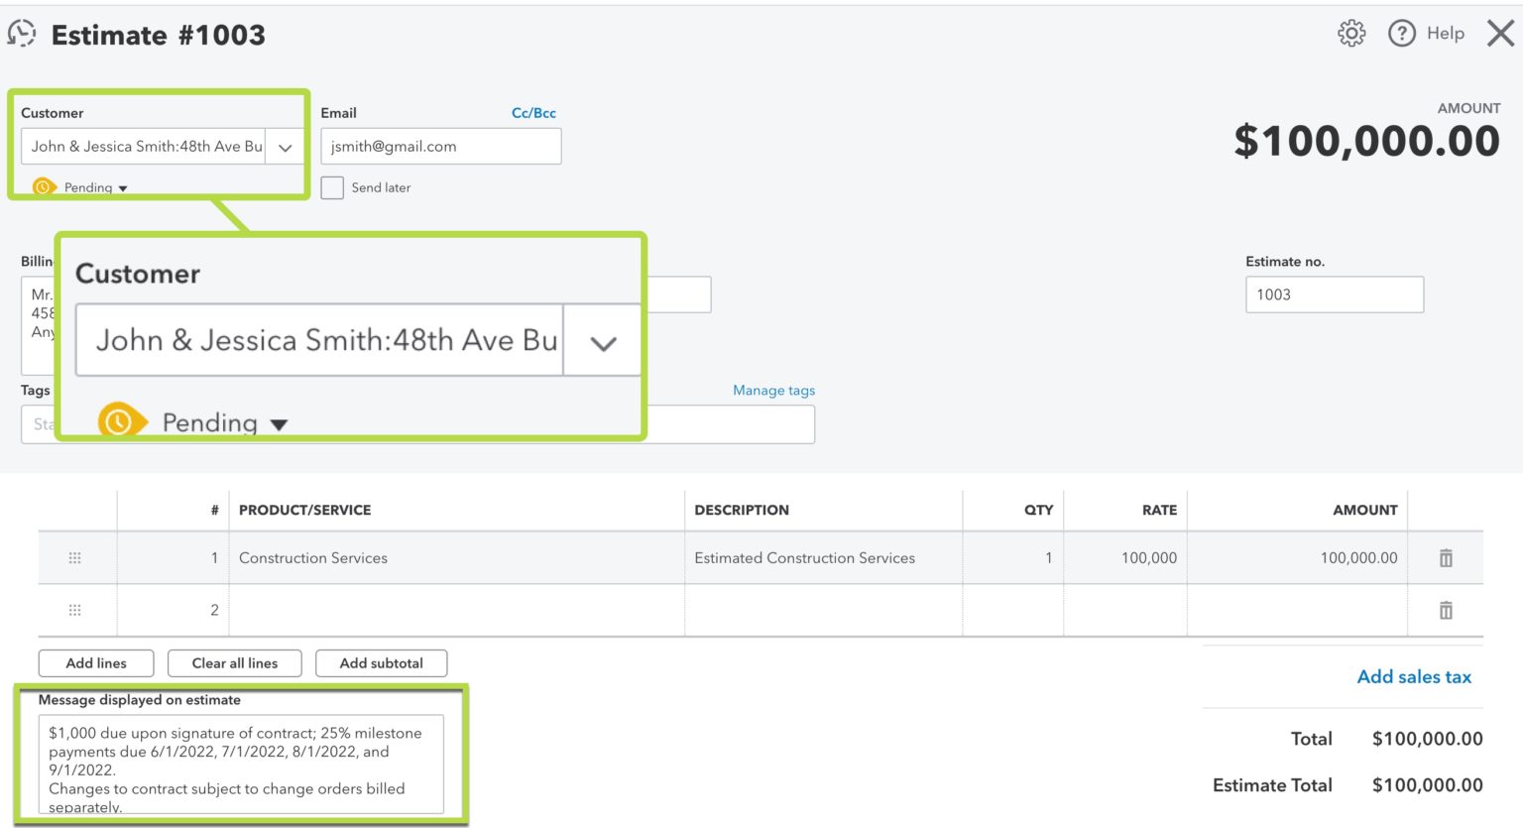
Task: Click the Add lines button
Action: [95, 662]
